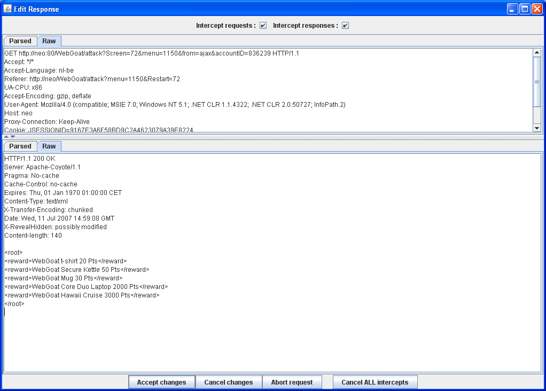Screen dimensions: 546x391
Task: Toggle the Intercept requests checkbox
Action: click(x=263, y=26)
